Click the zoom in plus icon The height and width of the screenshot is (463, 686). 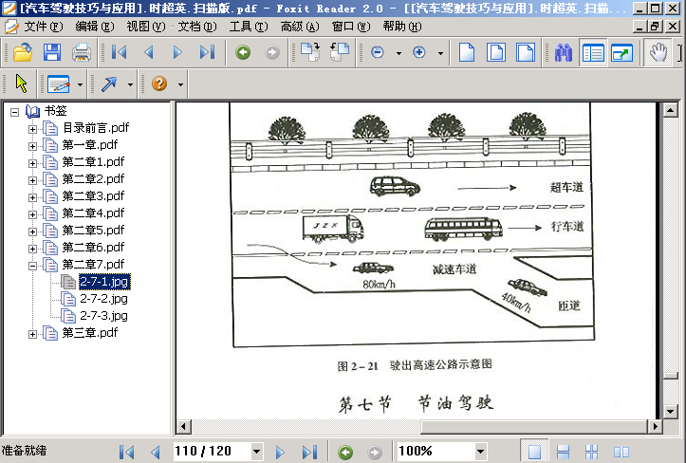tap(418, 53)
